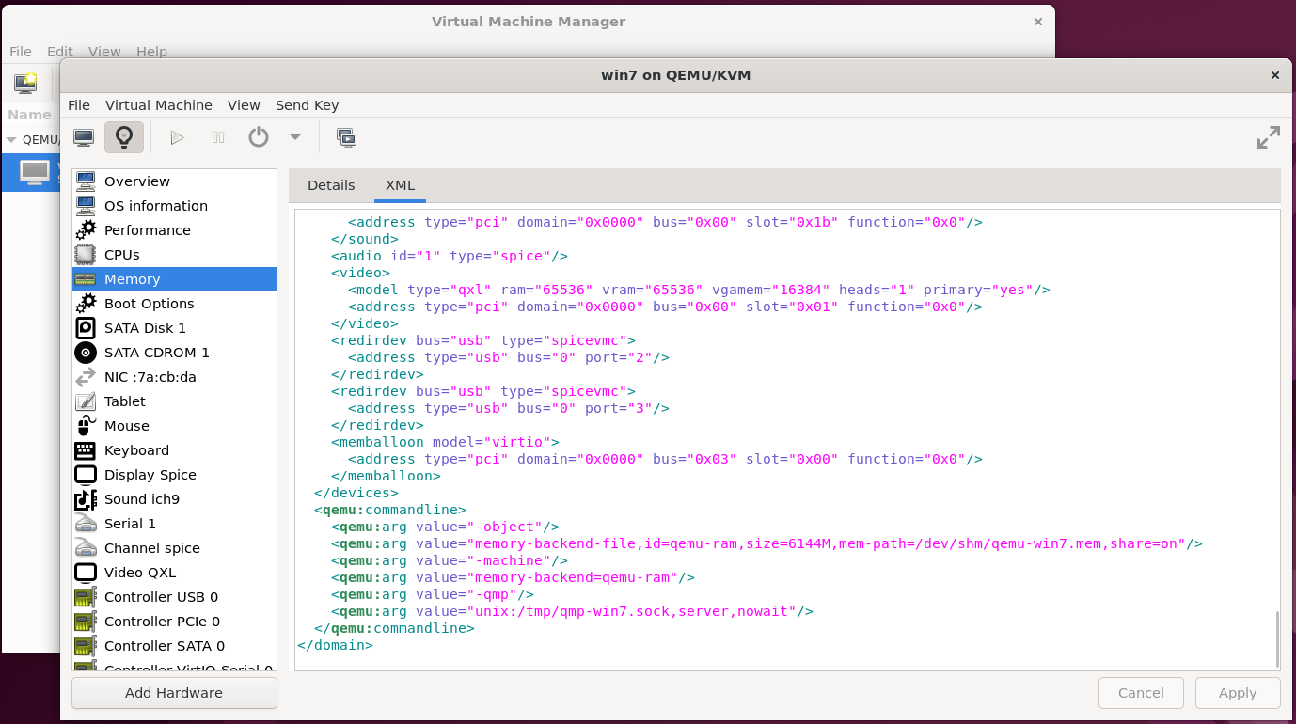The height and width of the screenshot is (724, 1296).
Task: Select Controller USB 0
Action: pyautogui.click(x=175, y=597)
